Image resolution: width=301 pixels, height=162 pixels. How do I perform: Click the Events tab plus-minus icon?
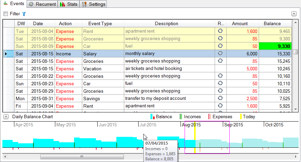(x=5, y=3)
